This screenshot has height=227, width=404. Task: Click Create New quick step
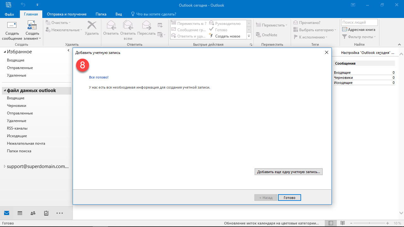(224, 36)
